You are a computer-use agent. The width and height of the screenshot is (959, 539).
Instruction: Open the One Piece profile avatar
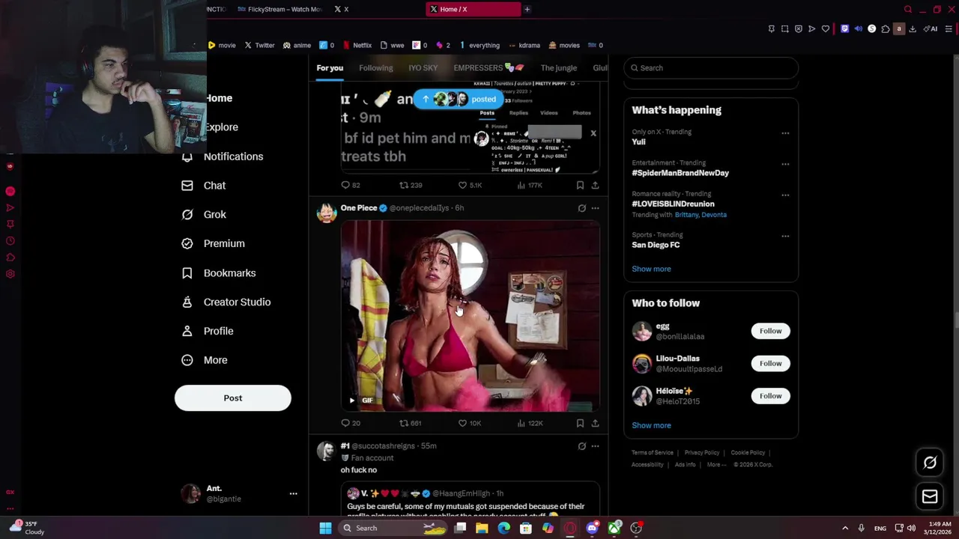(327, 213)
